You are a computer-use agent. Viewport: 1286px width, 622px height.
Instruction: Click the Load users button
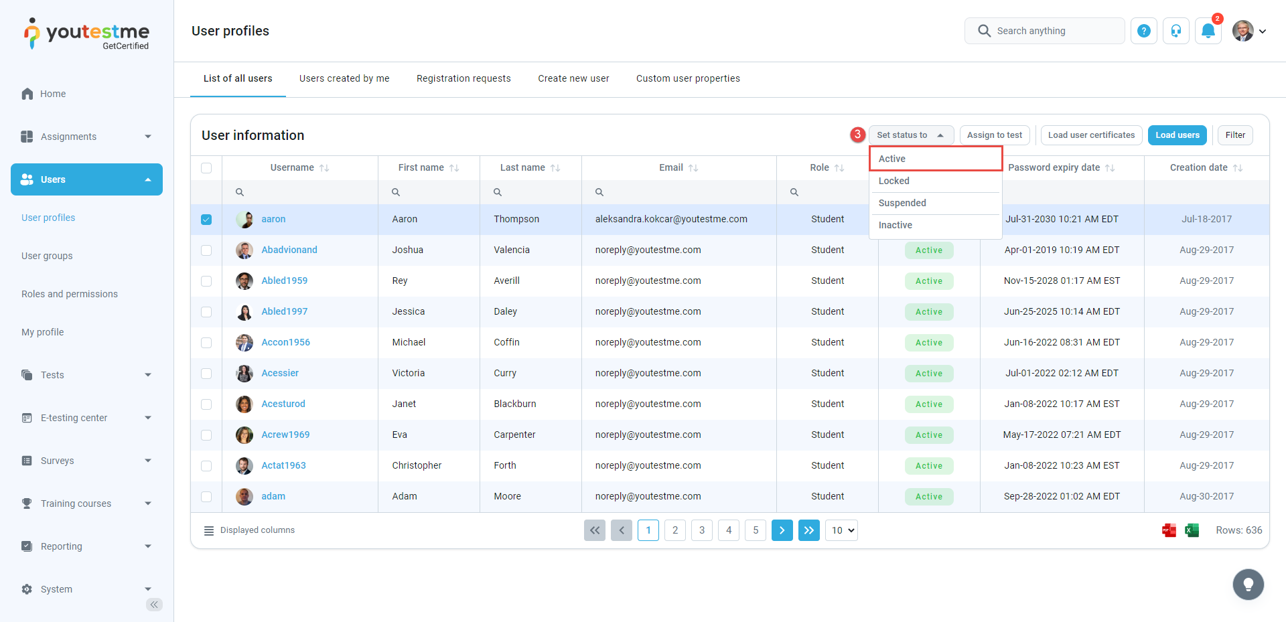1177,135
